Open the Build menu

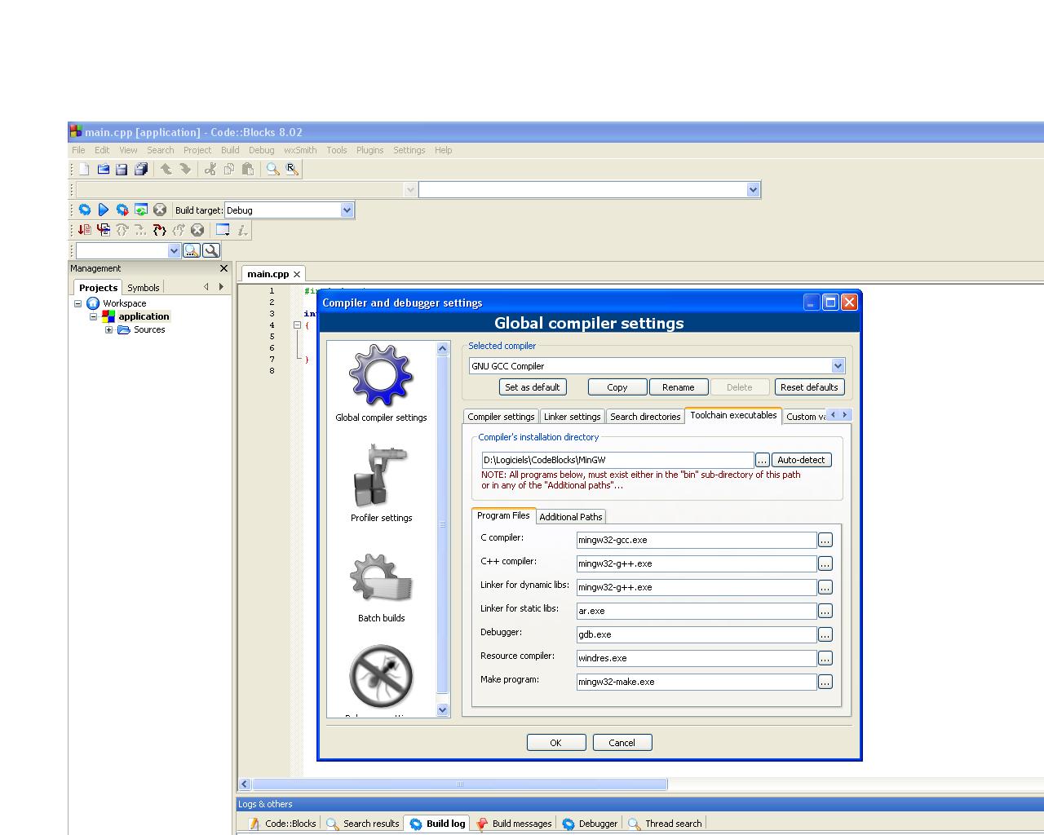tap(230, 150)
